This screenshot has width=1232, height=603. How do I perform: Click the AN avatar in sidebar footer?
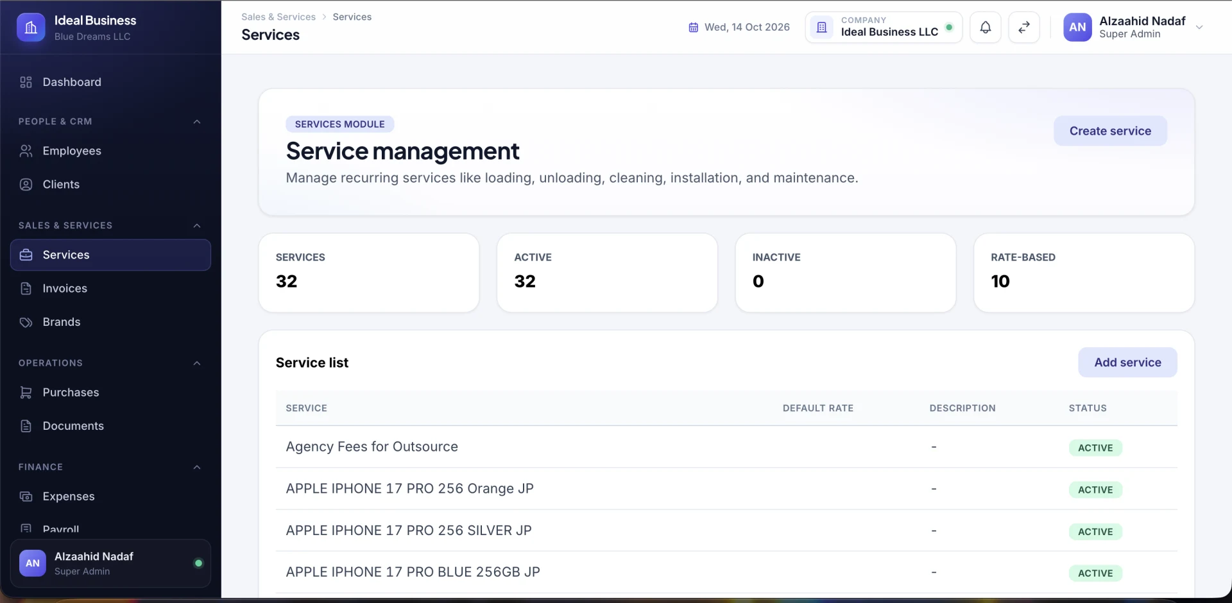pos(33,563)
